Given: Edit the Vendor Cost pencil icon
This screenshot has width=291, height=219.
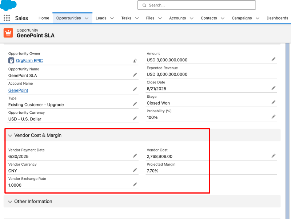Looking at the screenshot, I should pos(274,156).
